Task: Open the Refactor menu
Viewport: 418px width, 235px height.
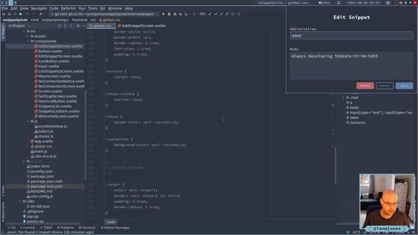Action: [x=69, y=8]
